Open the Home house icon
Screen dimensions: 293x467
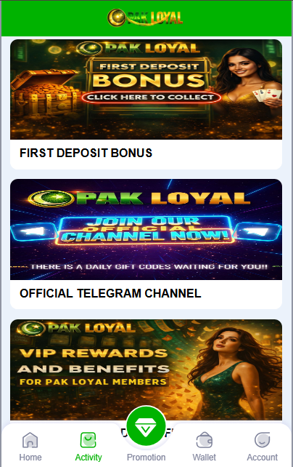click(x=30, y=440)
